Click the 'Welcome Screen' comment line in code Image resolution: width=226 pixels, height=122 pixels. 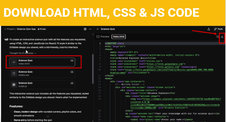(x=130, y=84)
